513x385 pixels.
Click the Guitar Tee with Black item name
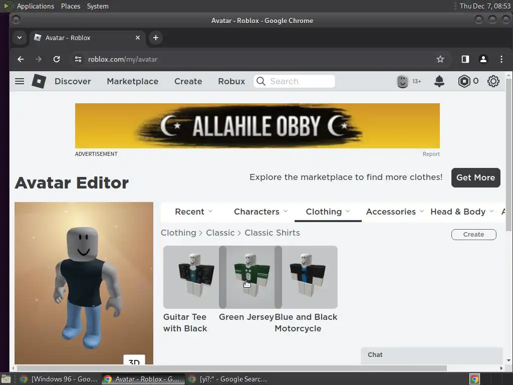pyautogui.click(x=185, y=323)
